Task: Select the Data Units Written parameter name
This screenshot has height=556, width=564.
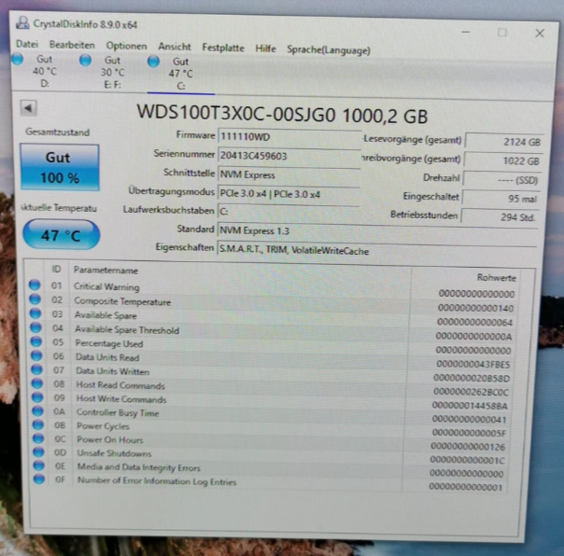Action: [112, 371]
